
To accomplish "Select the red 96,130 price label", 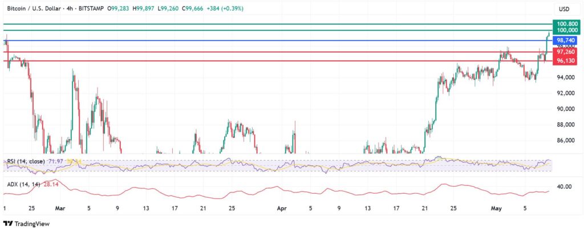I will [566, 60].
